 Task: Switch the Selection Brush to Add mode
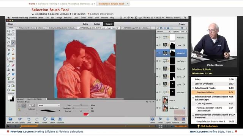point(30,105)
